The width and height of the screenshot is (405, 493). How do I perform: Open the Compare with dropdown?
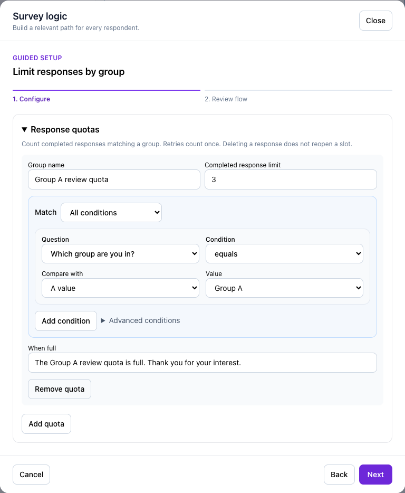[120, 288]
